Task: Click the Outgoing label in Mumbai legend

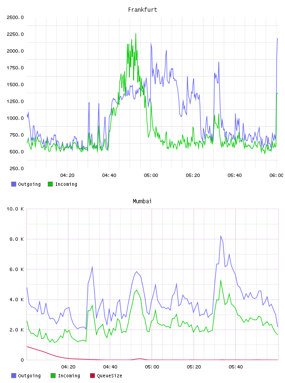Action: 29,375
